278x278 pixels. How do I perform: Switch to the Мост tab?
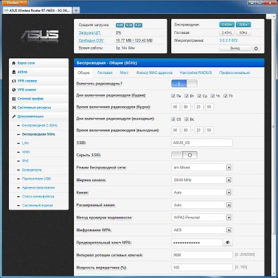[x=124, y=73]
